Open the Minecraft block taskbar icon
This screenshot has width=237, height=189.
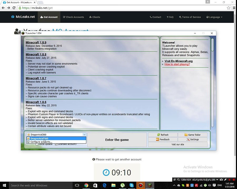pyautogui.click(x=150, y=185)
